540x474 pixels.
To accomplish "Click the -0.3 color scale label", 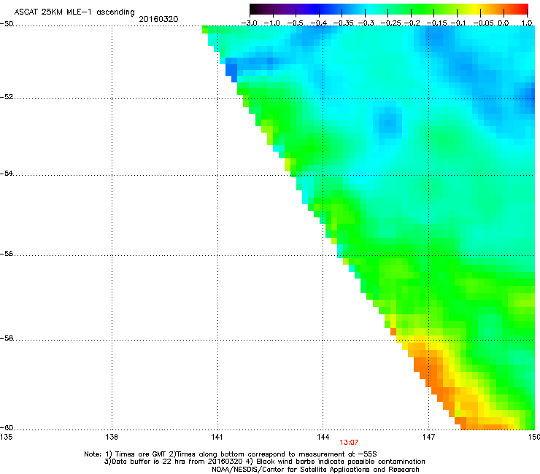I will pyautogui.click(x=366, y=23).
